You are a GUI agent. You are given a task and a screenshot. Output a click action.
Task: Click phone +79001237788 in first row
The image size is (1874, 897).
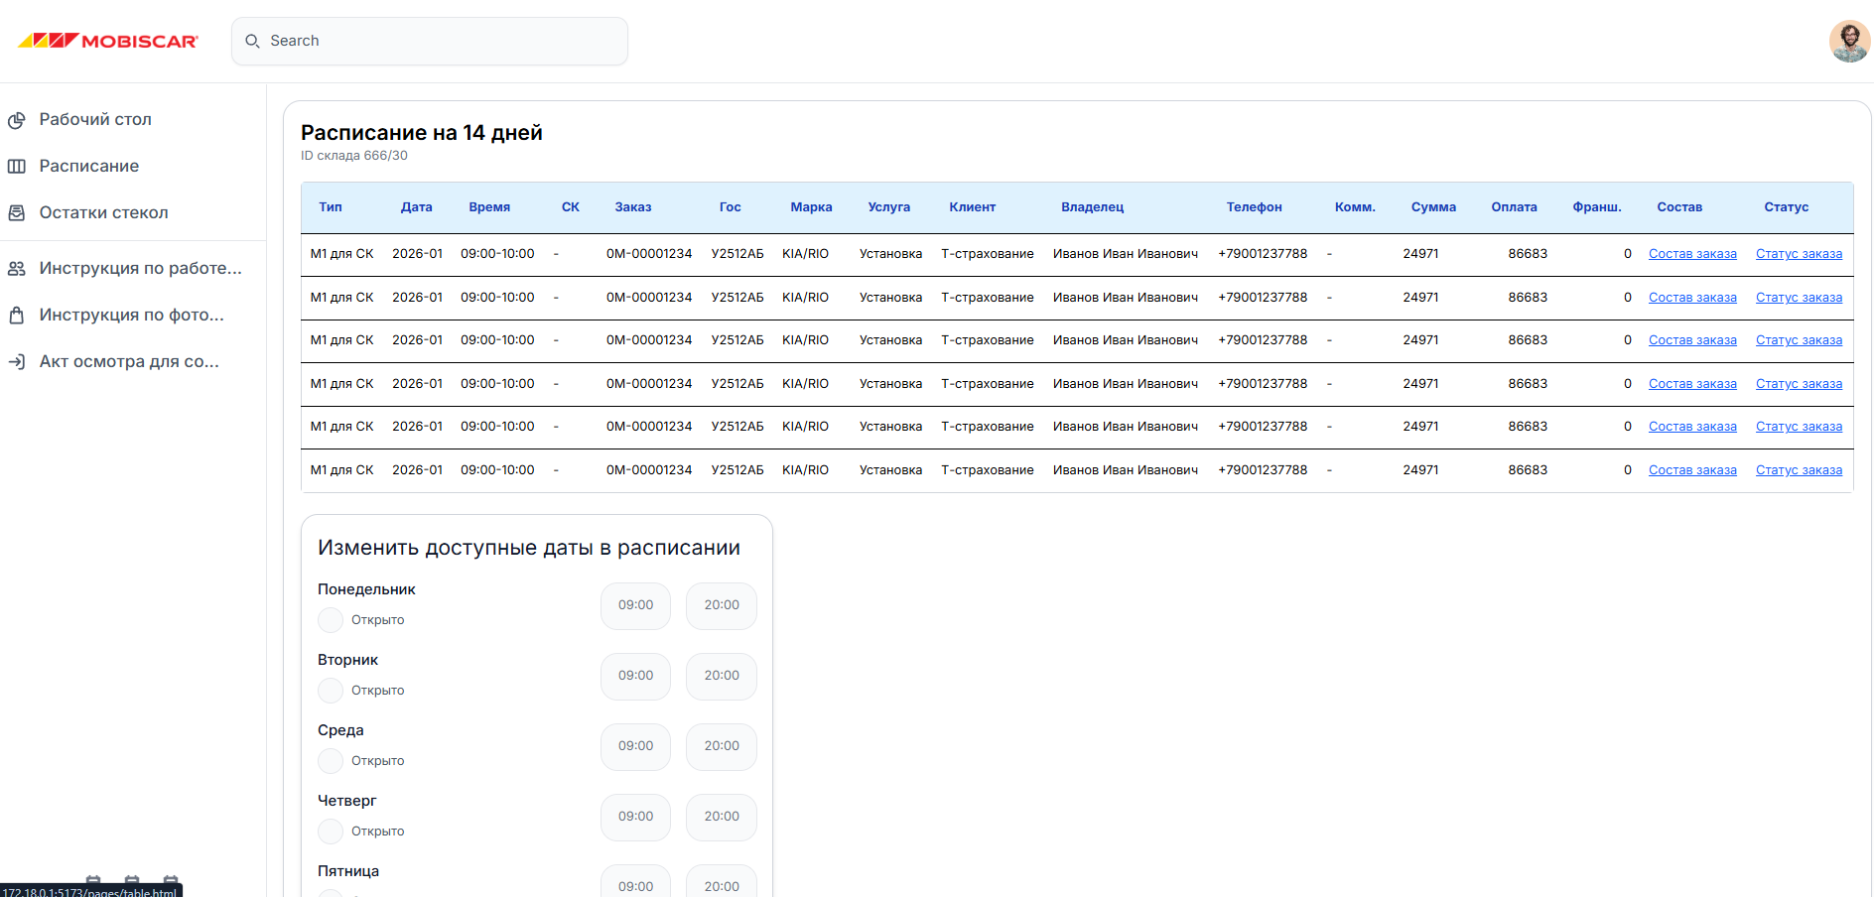click(1263, 254)
